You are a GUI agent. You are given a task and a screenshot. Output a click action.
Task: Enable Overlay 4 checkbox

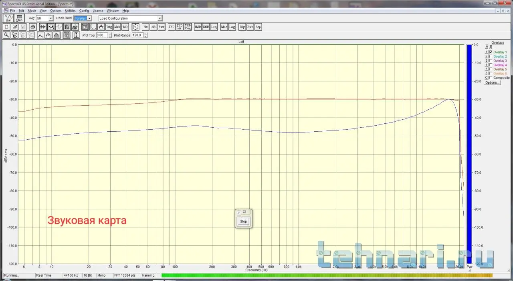pos(491,65)
